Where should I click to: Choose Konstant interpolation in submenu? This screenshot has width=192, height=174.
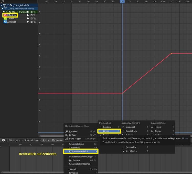click(107, 127)
